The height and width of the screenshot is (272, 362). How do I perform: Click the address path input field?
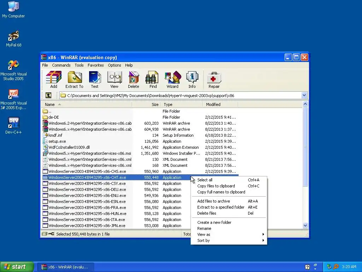click(181, 95)
